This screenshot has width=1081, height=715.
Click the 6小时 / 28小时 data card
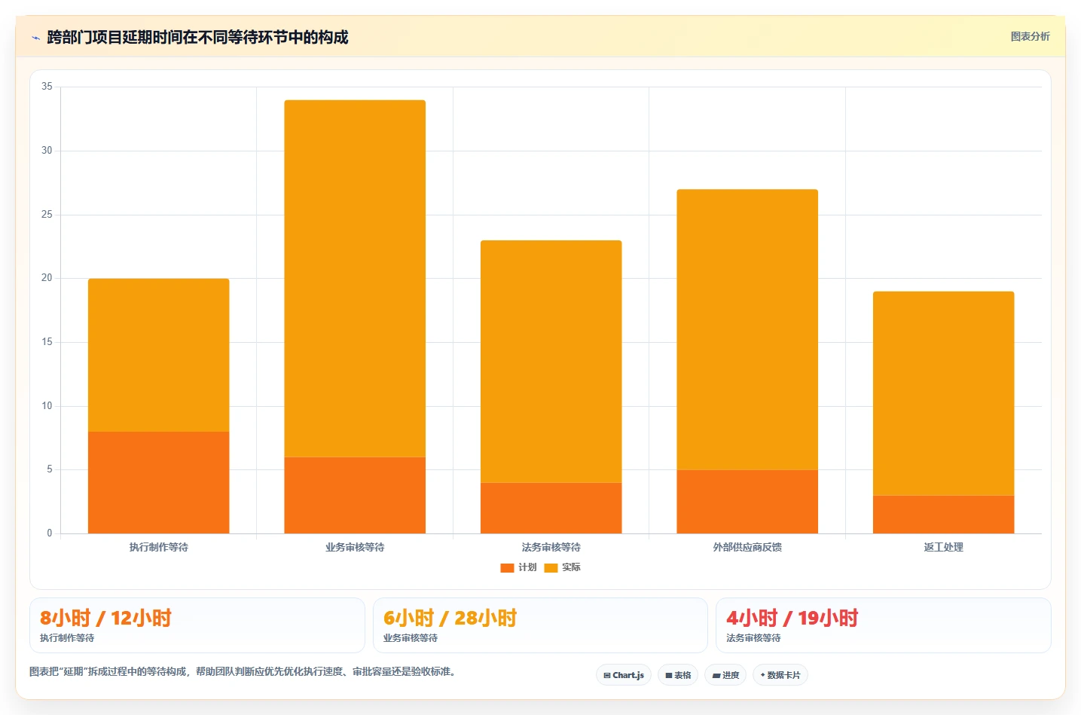[540, 625]
